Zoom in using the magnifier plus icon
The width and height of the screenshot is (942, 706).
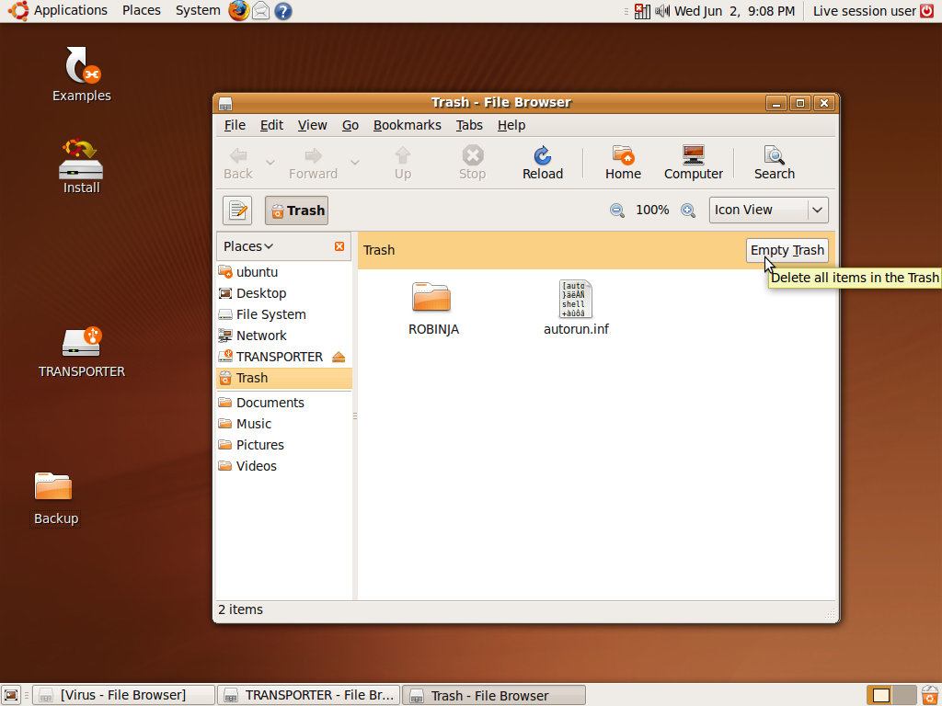tap(687, 211)
